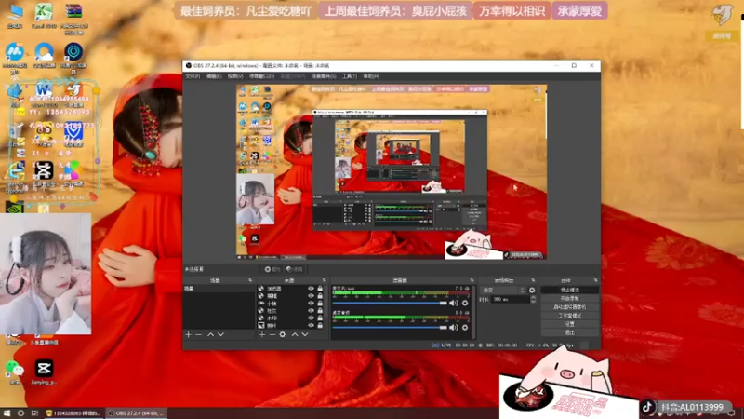Add a new scene with the plus icon
Screen dimensions: 744x419
pyautogui.click(x=189, y=335)
